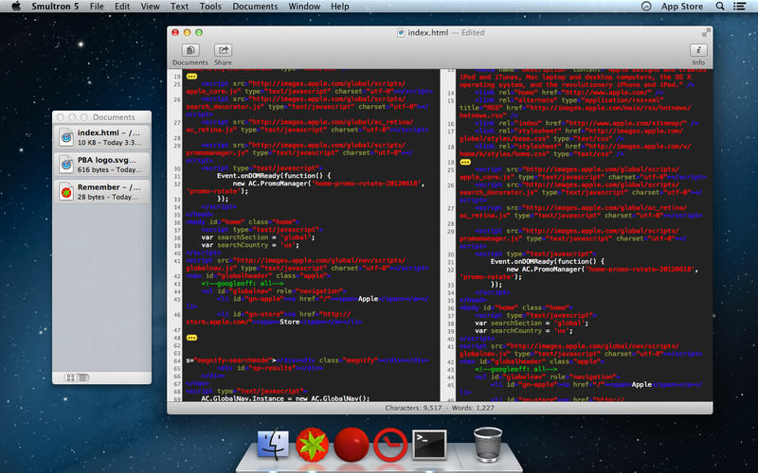Click the AC.GlobalNav.Instance line in left pane
This screenshot has height=473, width=758.
[285, 398]
